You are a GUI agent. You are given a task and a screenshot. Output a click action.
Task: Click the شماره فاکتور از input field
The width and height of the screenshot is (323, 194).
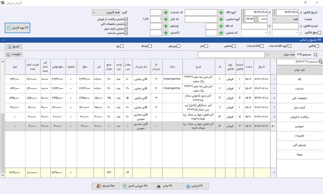click(x=286, y=26)
